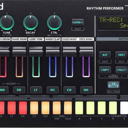Toggle the MASTER FX button

[x=78, y=22]
